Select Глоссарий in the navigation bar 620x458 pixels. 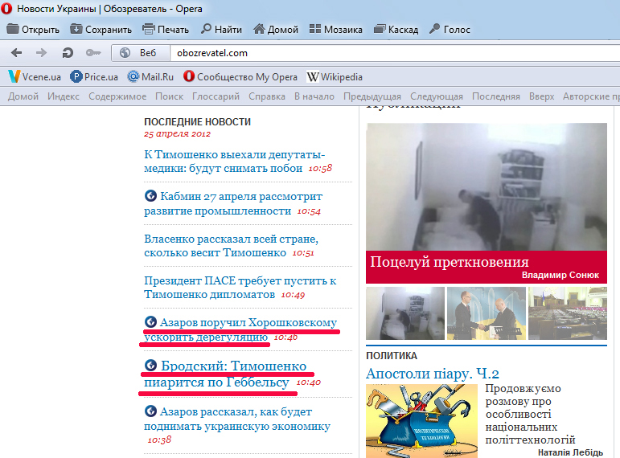point(216,96)
